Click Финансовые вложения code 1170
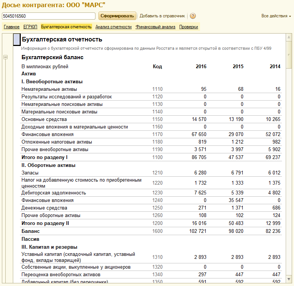294x286 pixels. (x=157, y=134)
